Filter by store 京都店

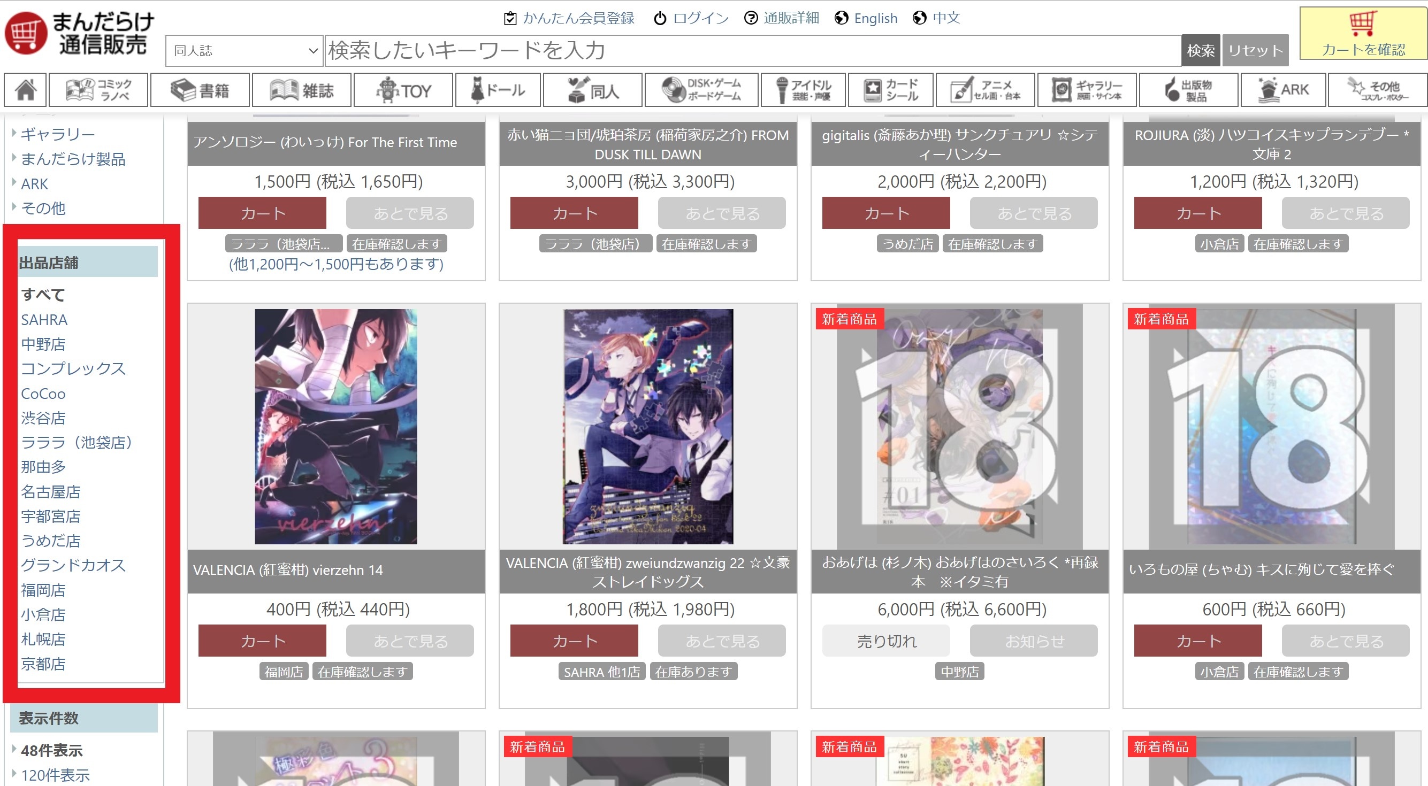43,664
